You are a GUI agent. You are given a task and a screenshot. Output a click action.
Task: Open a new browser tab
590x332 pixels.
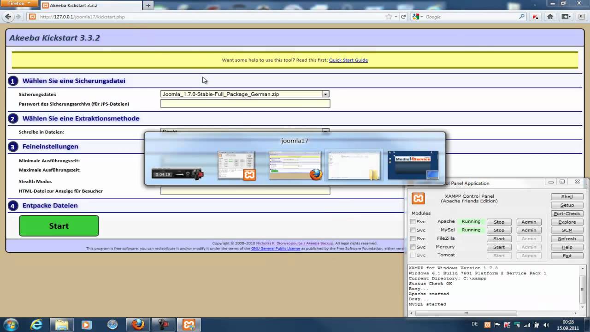(x=148, y=6)
